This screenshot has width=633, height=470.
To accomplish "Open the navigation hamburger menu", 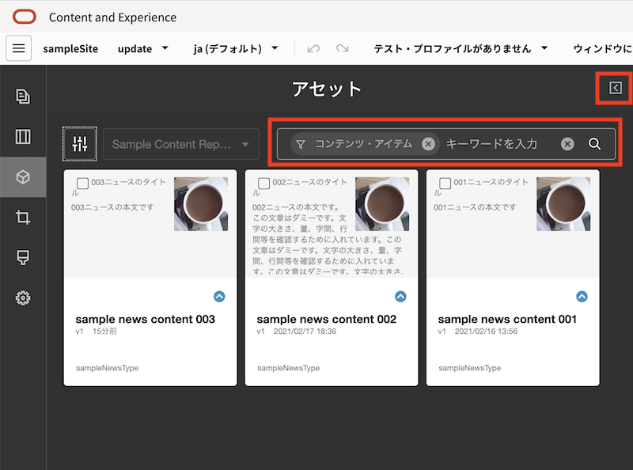I will (x=19, y=48).
